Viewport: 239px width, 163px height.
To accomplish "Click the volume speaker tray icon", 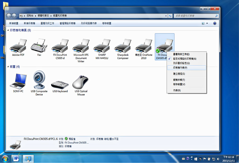I will (218, 159).
